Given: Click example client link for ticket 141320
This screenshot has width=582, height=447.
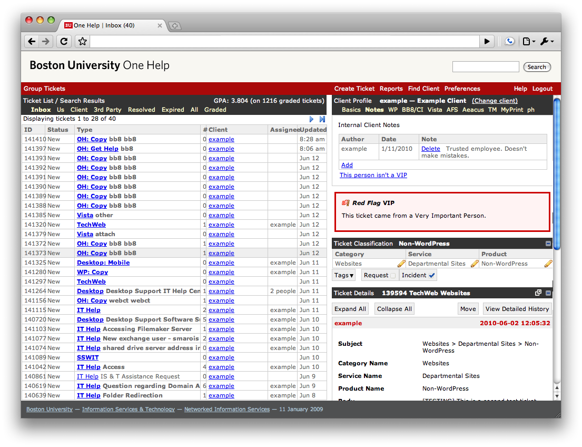Looking at the screenshot, I should [221, 225].
